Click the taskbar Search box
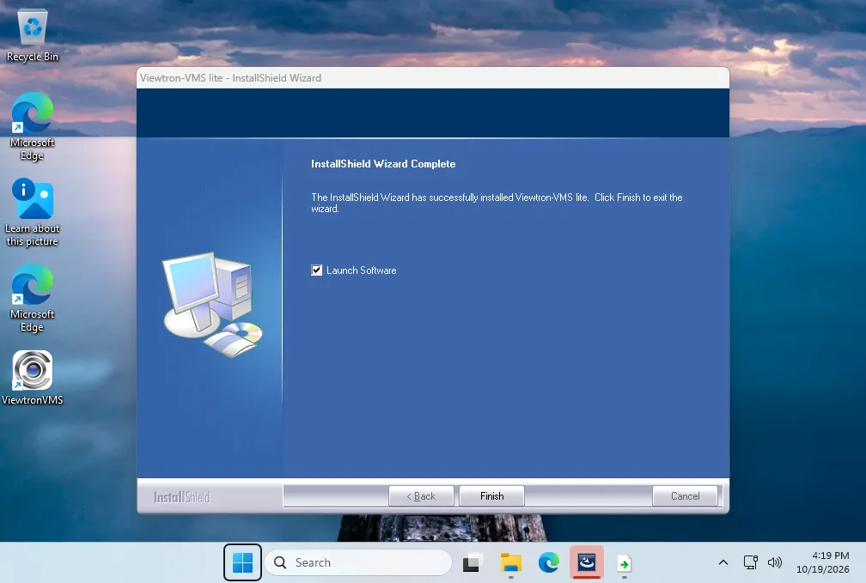866x583 pixels. pos(358,562)
